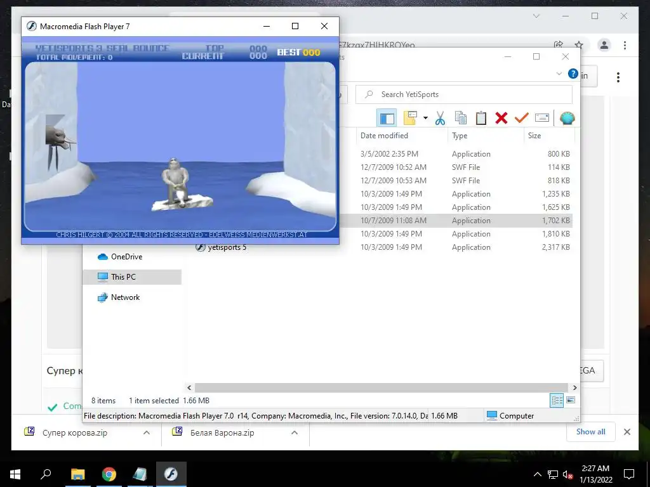Screen dimensions: 650x487
Task: Close the Chrome downloads bar
Action: click(x=627, y=432)
